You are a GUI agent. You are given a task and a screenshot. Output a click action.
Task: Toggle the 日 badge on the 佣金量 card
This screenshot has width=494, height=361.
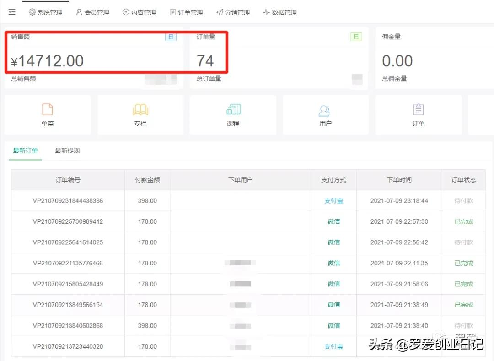pos(491,37)
